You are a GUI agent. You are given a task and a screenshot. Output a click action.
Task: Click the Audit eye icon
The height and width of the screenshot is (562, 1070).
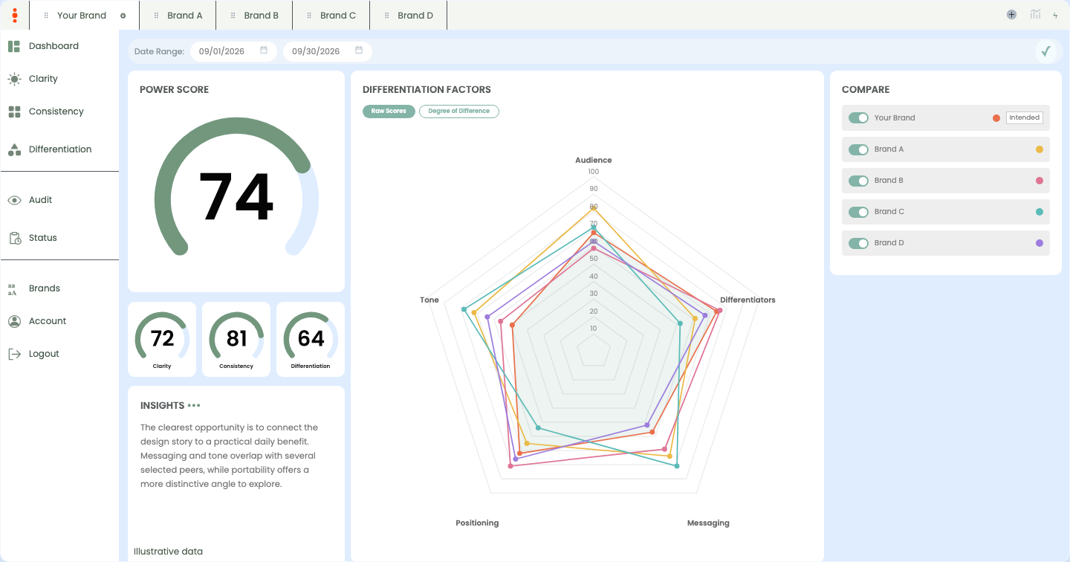tap(14, 200)
